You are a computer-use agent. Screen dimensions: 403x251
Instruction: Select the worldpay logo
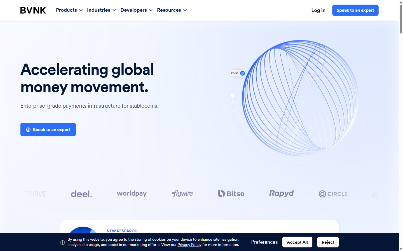[132, 194]
